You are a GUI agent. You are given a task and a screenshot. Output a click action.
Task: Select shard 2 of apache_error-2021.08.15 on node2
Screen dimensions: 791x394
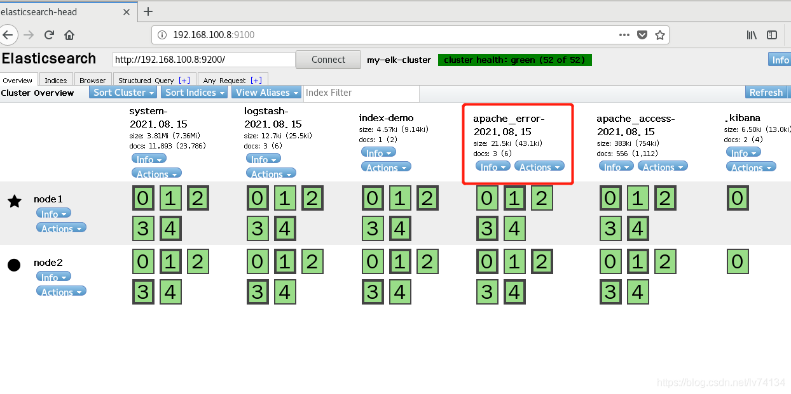point(541,261)
